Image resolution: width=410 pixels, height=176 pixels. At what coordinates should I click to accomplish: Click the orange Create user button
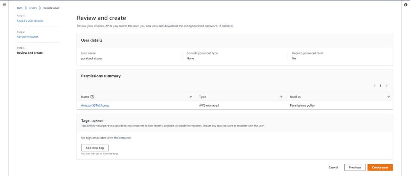[x=380, y=167]
